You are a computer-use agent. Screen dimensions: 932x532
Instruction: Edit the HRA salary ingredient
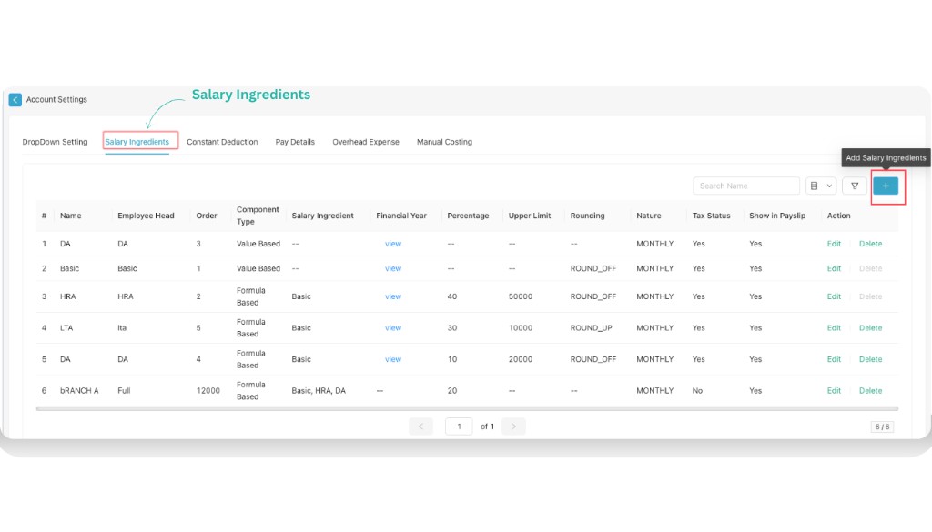tap(834, 296)
